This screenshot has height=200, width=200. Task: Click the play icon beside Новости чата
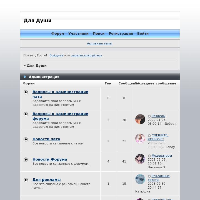(x=26, y=139)
